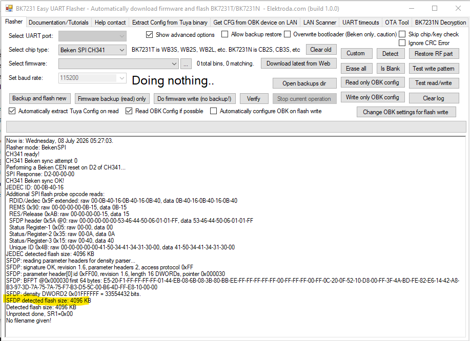Click 'Detected flash size: 4096 KB' log line
Screen dimensions: 470x341
[41, 307]
